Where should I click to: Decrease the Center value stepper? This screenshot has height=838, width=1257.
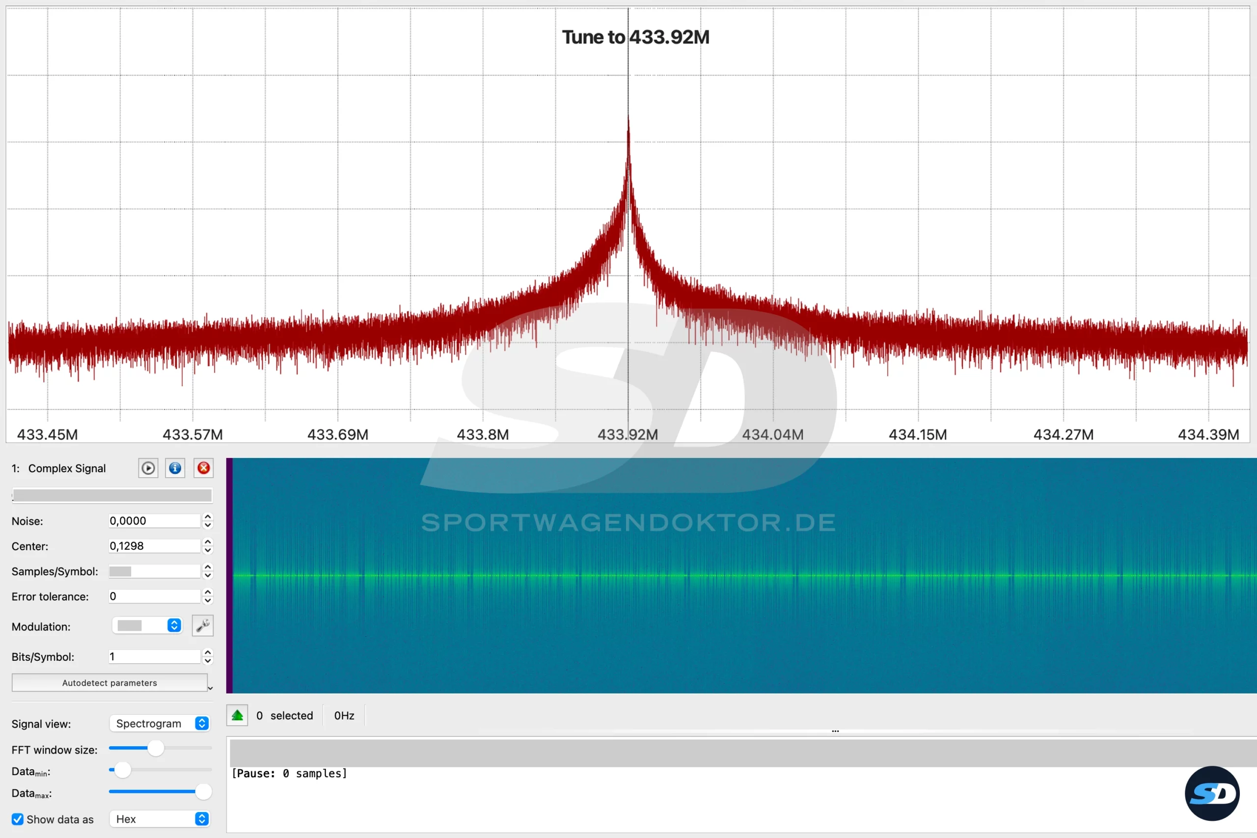(x=208, y=550)
